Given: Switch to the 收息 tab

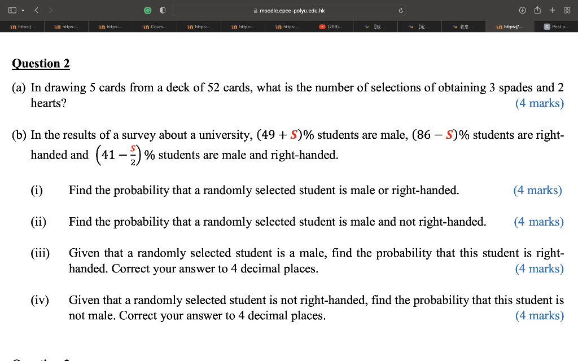Looking at the screenshot, I should tap(463, 26).
